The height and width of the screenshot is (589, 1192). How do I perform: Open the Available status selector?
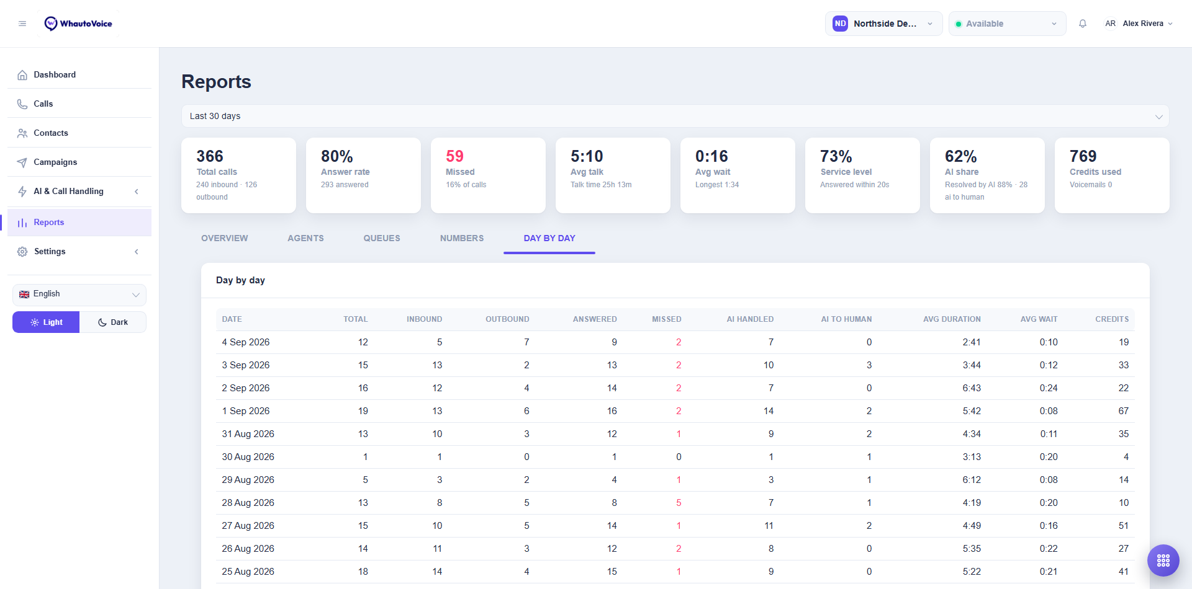click(x=1007, y=24)
